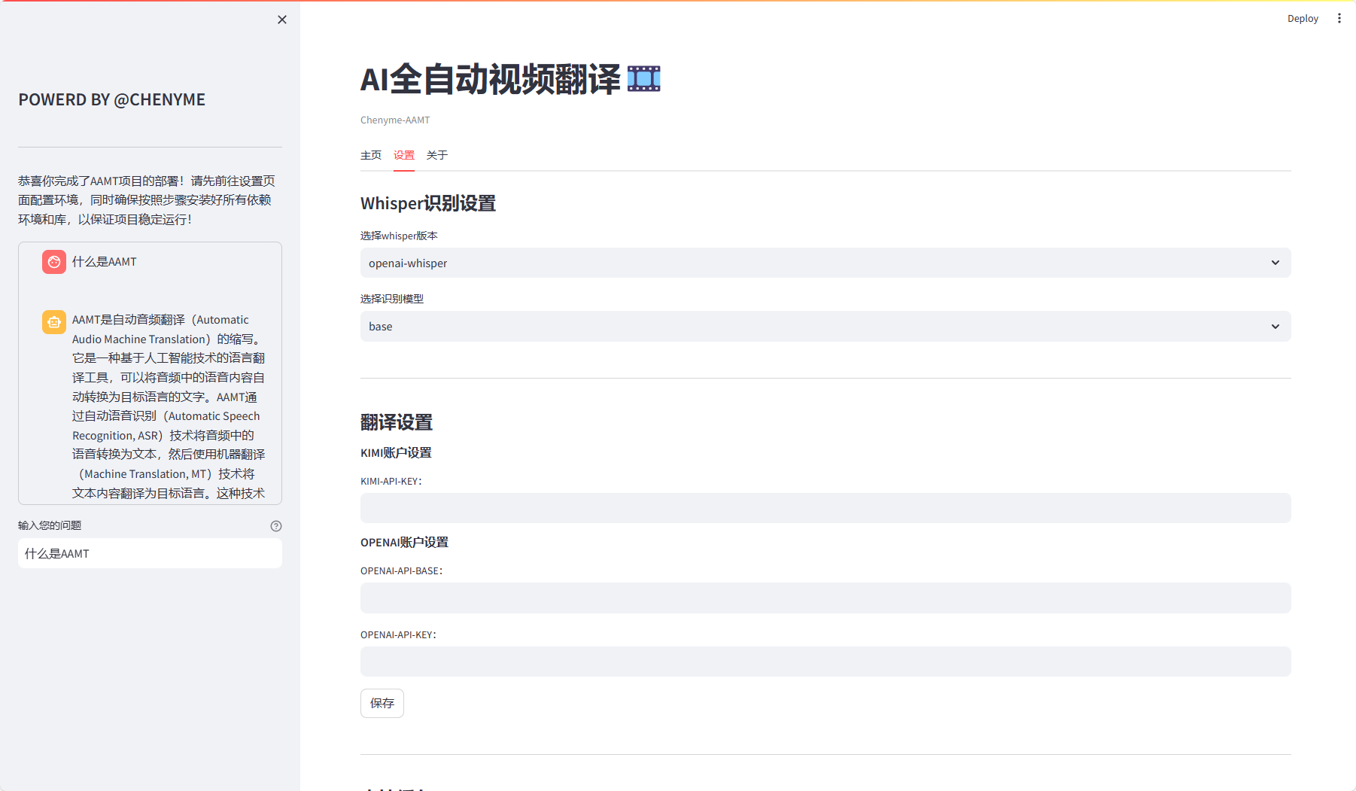
Task: Focus the OPENAI-API-KEY input field
Action: point(825,662)
